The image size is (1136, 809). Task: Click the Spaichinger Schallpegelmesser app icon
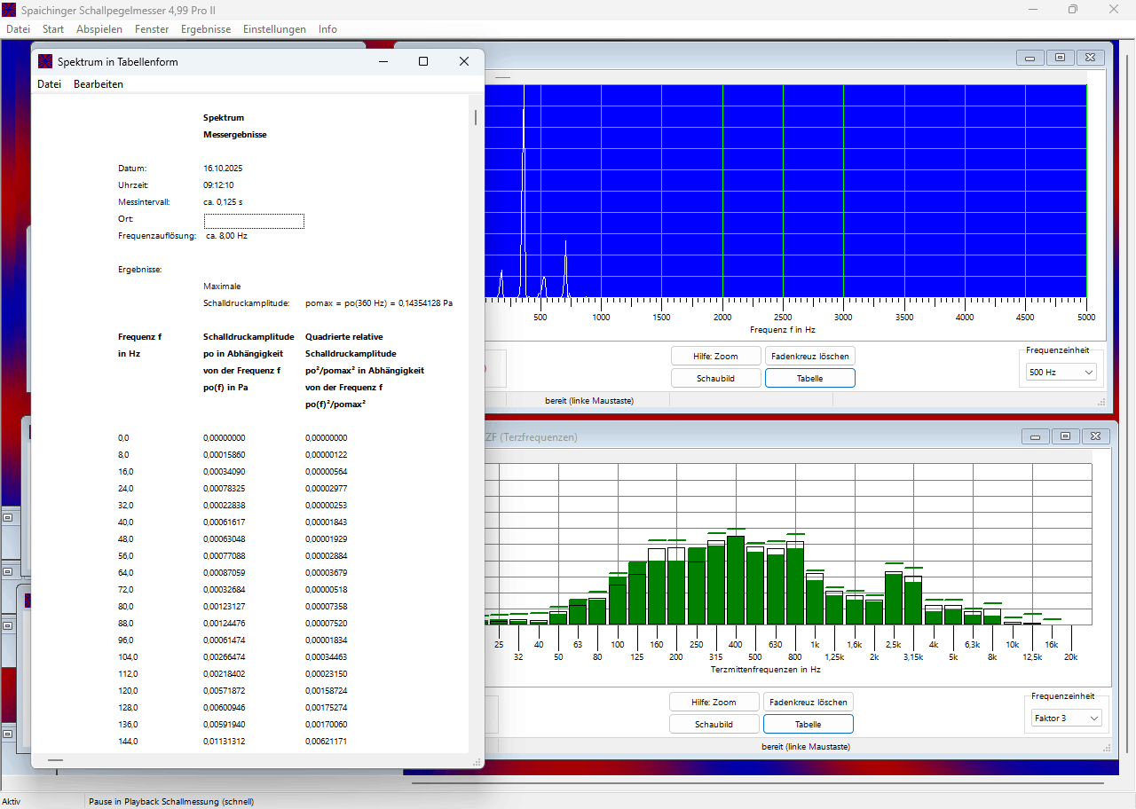click(10, 10)
